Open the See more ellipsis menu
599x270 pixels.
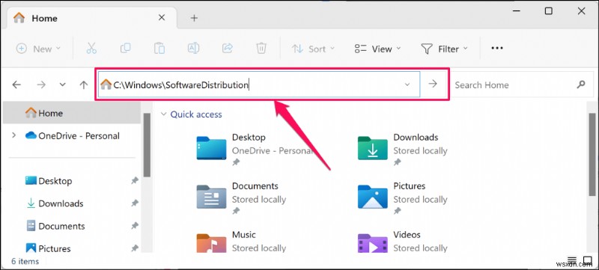pyautogui.click(x=497, y=49)
